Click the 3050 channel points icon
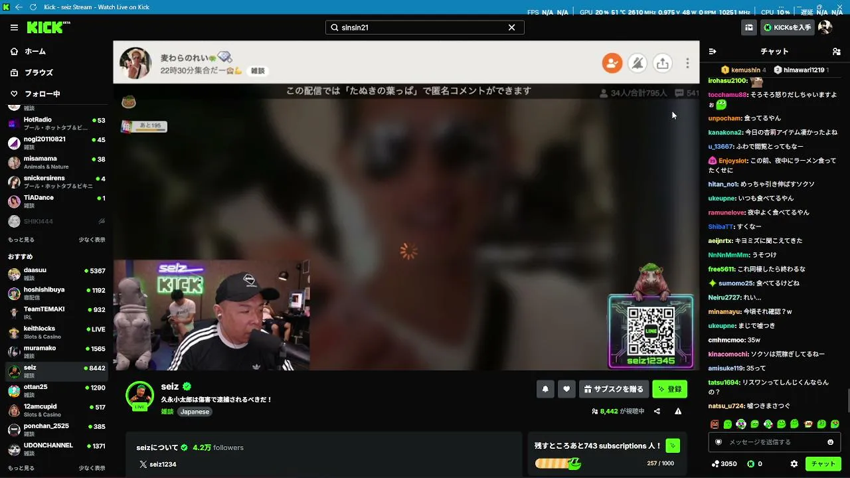Viewport: 850px width, 478px height. [724, 464]
